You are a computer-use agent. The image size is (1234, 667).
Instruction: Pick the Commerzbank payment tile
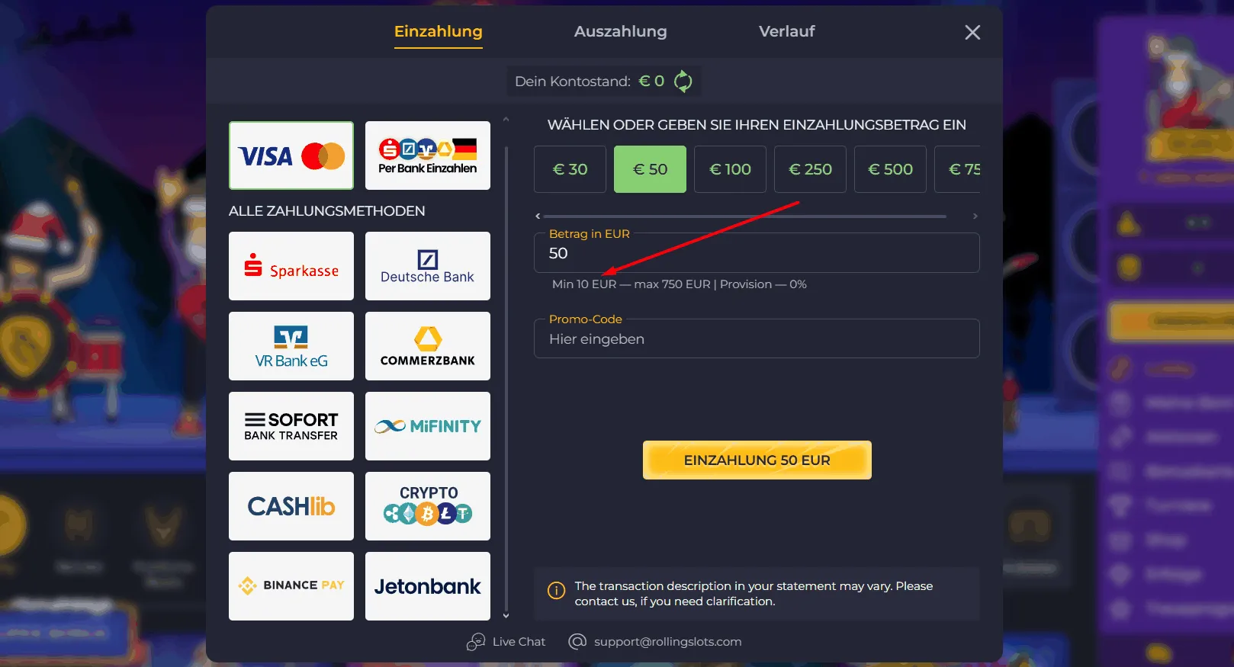(427, 346)
